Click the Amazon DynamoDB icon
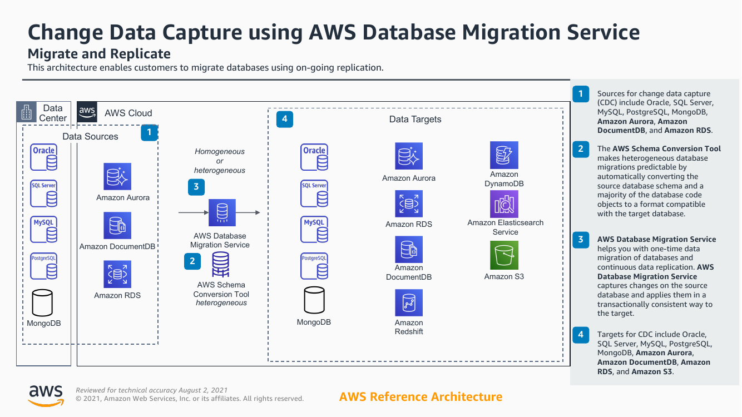This screenshot has width=742, height=417. (504, 155)
